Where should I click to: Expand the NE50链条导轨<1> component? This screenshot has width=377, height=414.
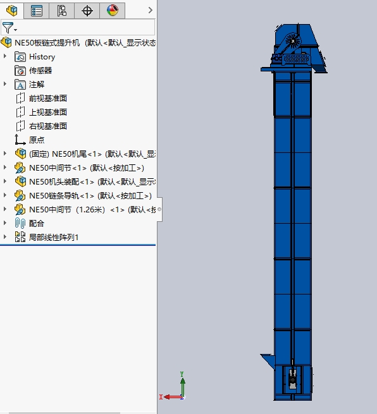[5, 195]
